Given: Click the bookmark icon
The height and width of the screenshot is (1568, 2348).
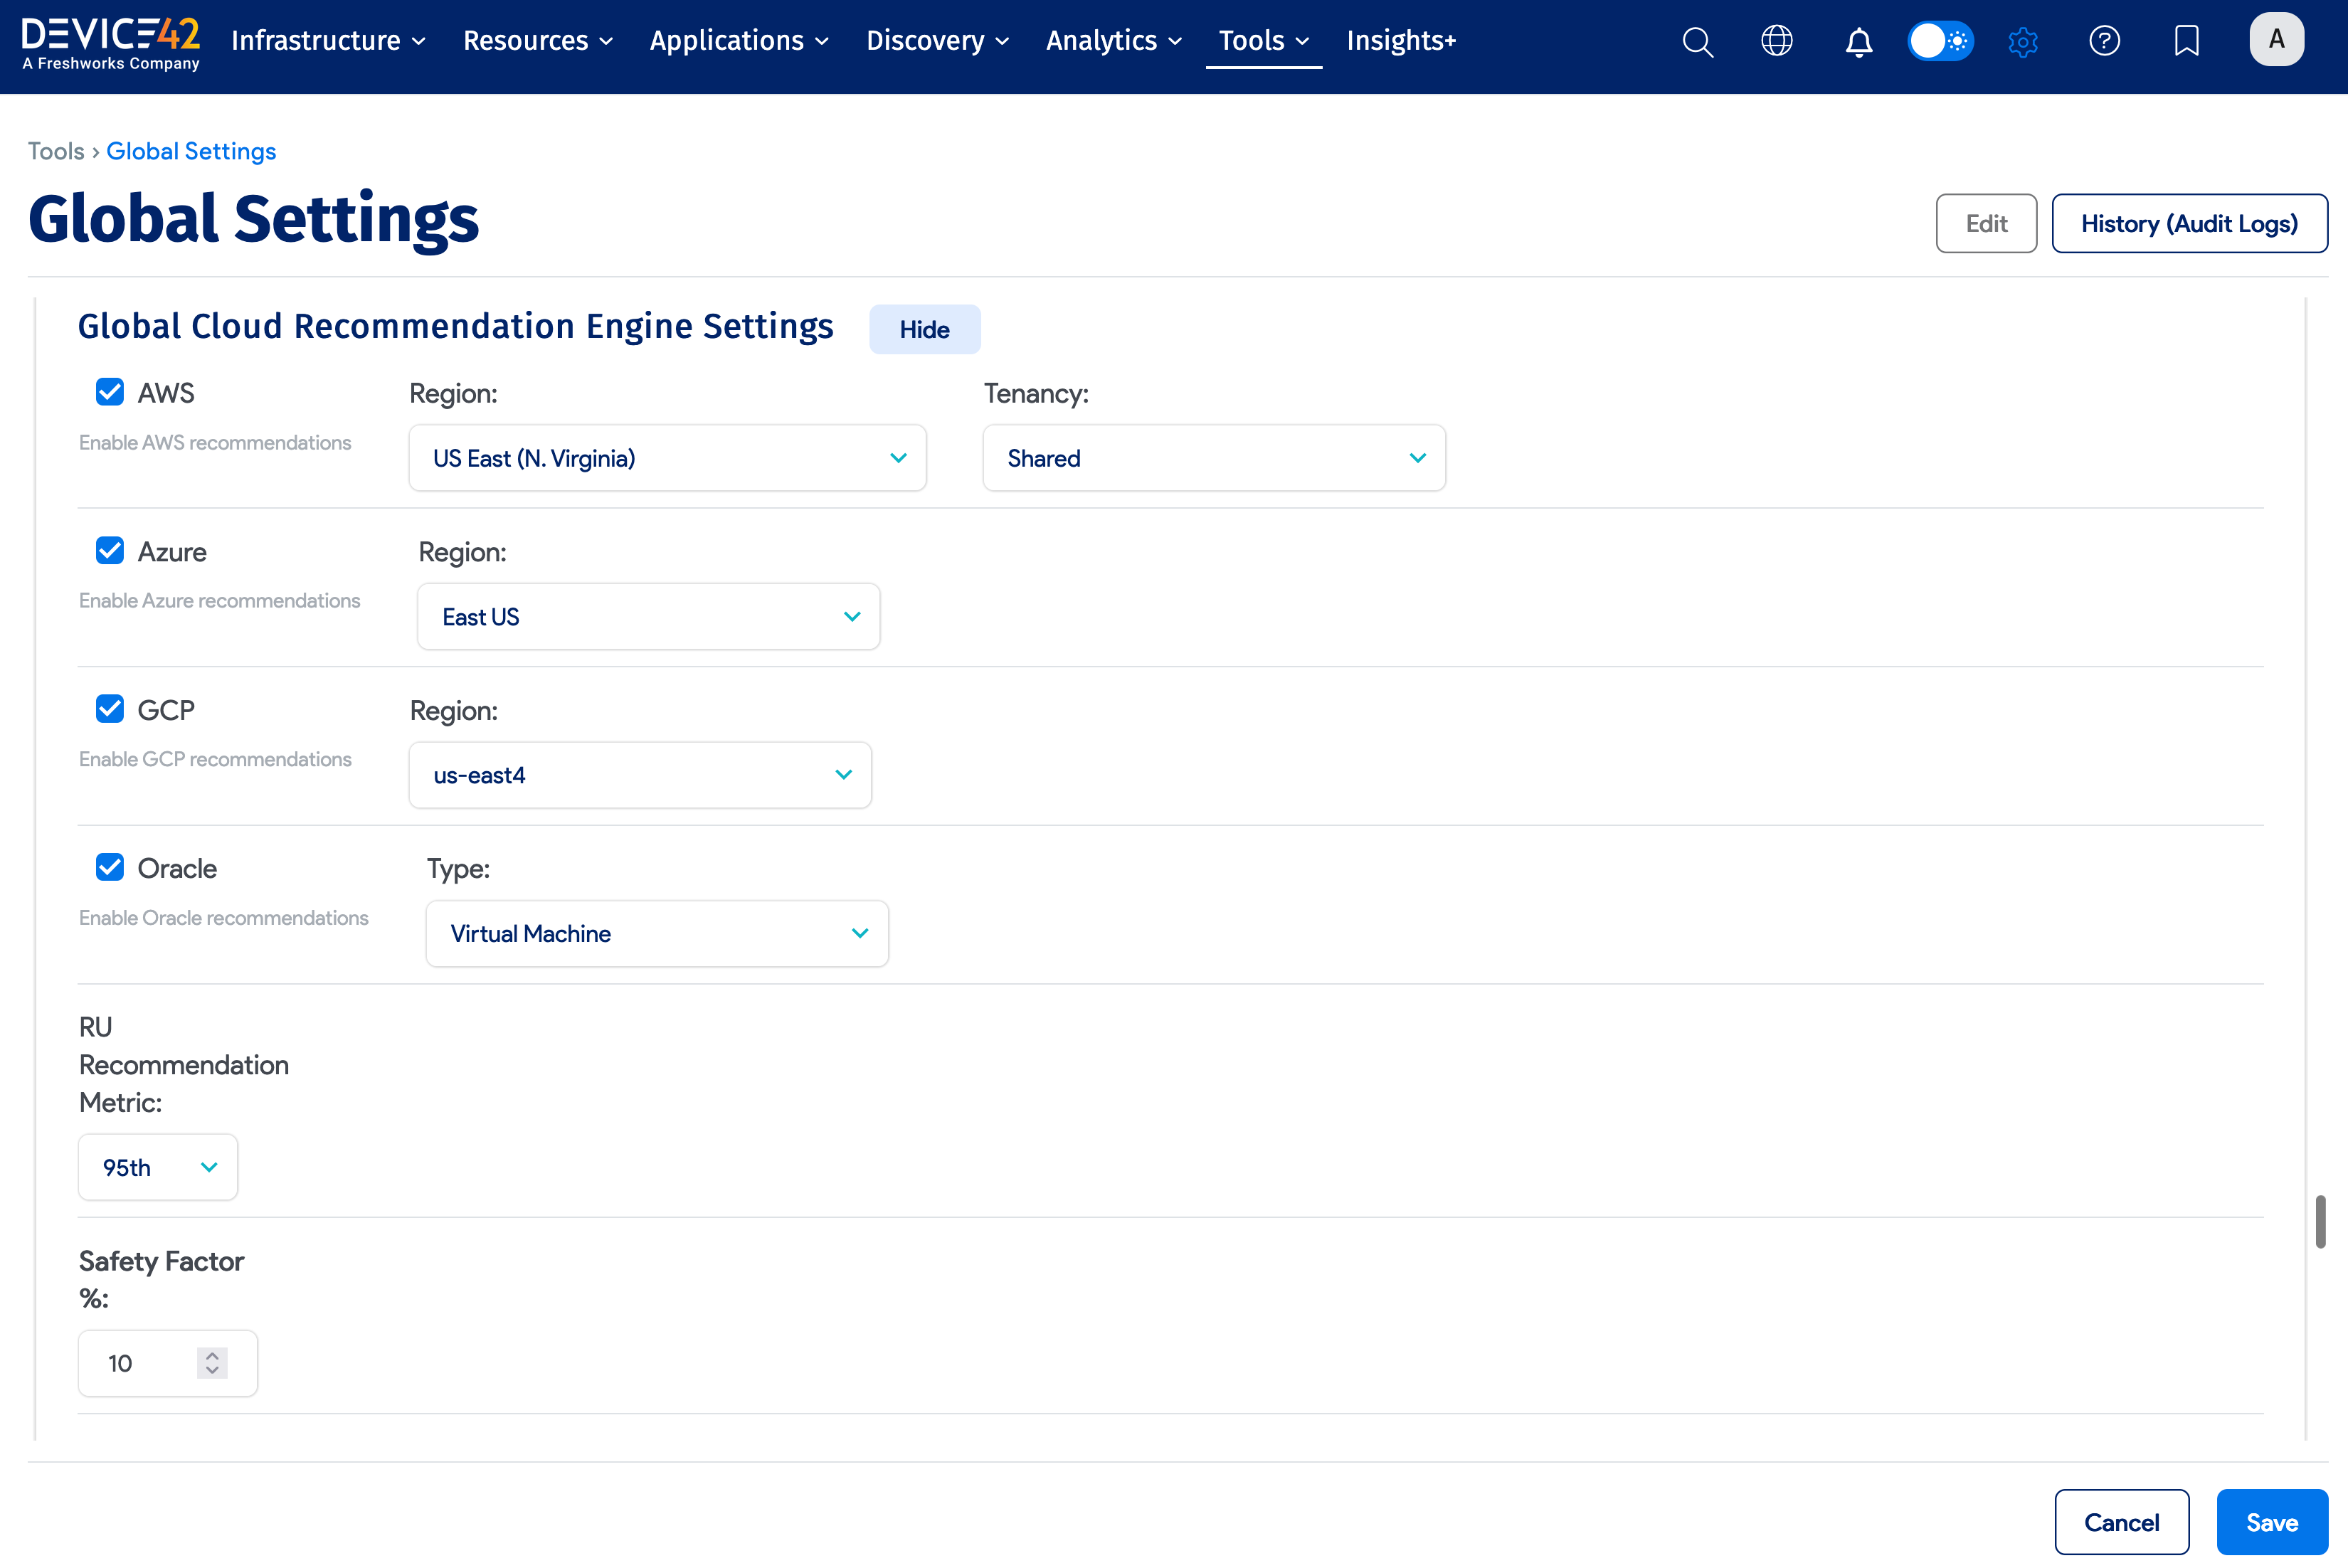Looking at the screenshot, I should pyautogui.click(x=2186, y=41).
